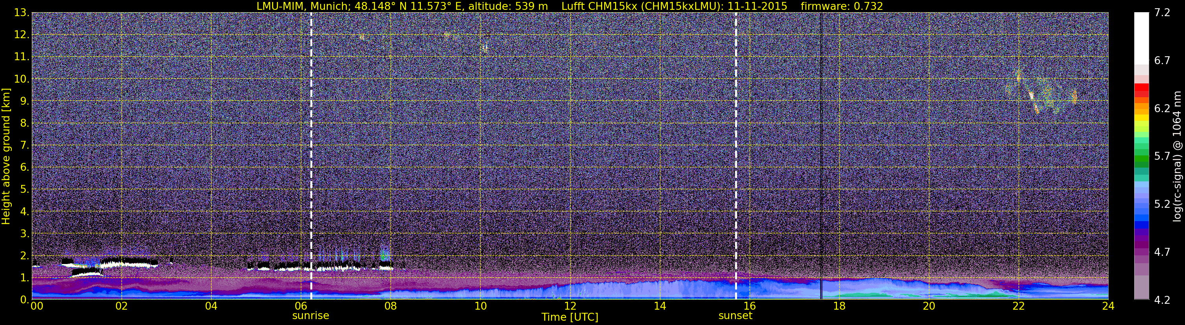This screenshot has width=1185, height=325.
Task: Click the 'Height above ground [km]' axis label
Action: point(6,156)
